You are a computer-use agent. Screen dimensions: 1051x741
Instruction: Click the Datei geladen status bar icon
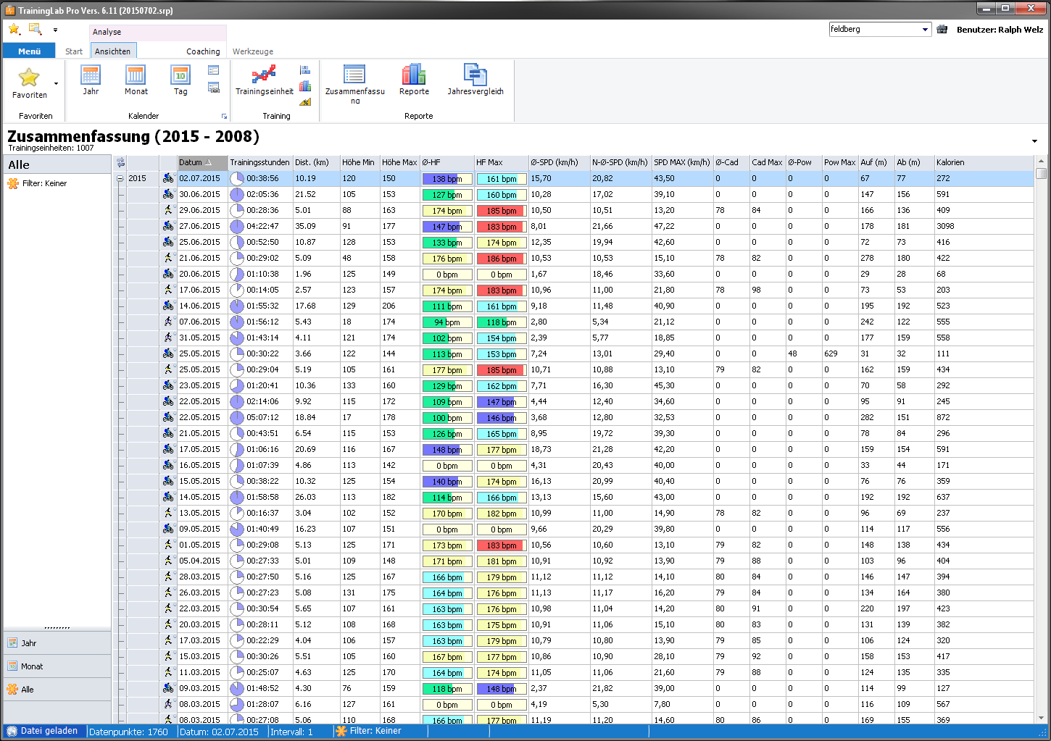[x=12, y=732]
